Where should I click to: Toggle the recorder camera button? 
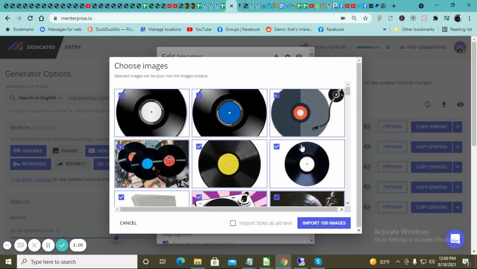(21, 245)
